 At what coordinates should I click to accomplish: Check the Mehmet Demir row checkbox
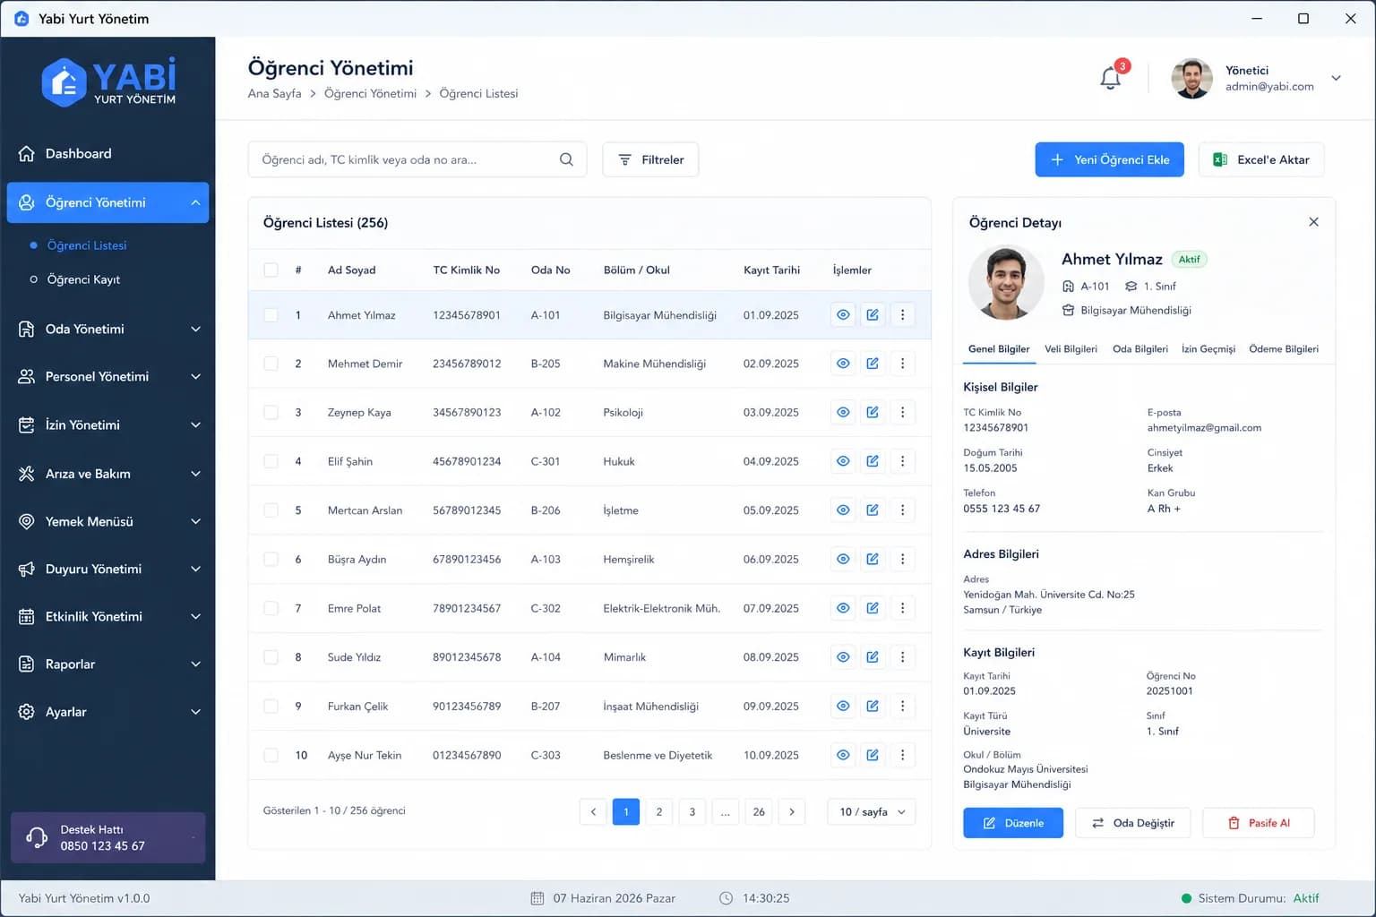[x=271, y=364]
